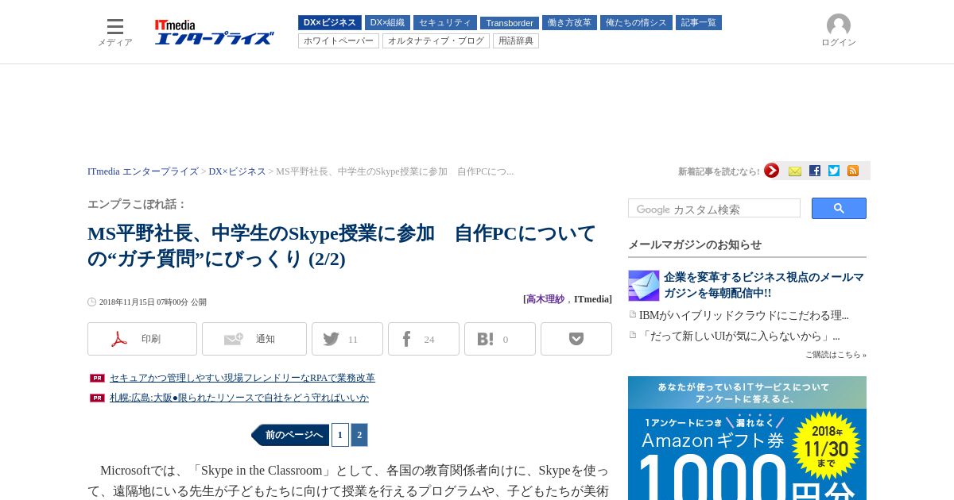
Task: Click breadcrumb DX×ビジネス link
Action: tap(237, 171)
